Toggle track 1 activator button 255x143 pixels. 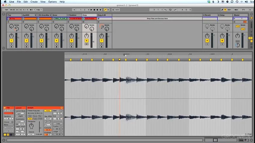point(11,41)
